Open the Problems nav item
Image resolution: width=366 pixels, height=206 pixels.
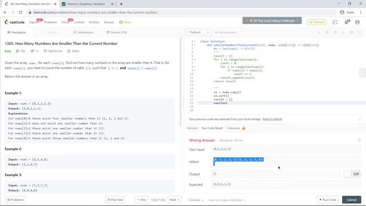click(x=50, y=22)
